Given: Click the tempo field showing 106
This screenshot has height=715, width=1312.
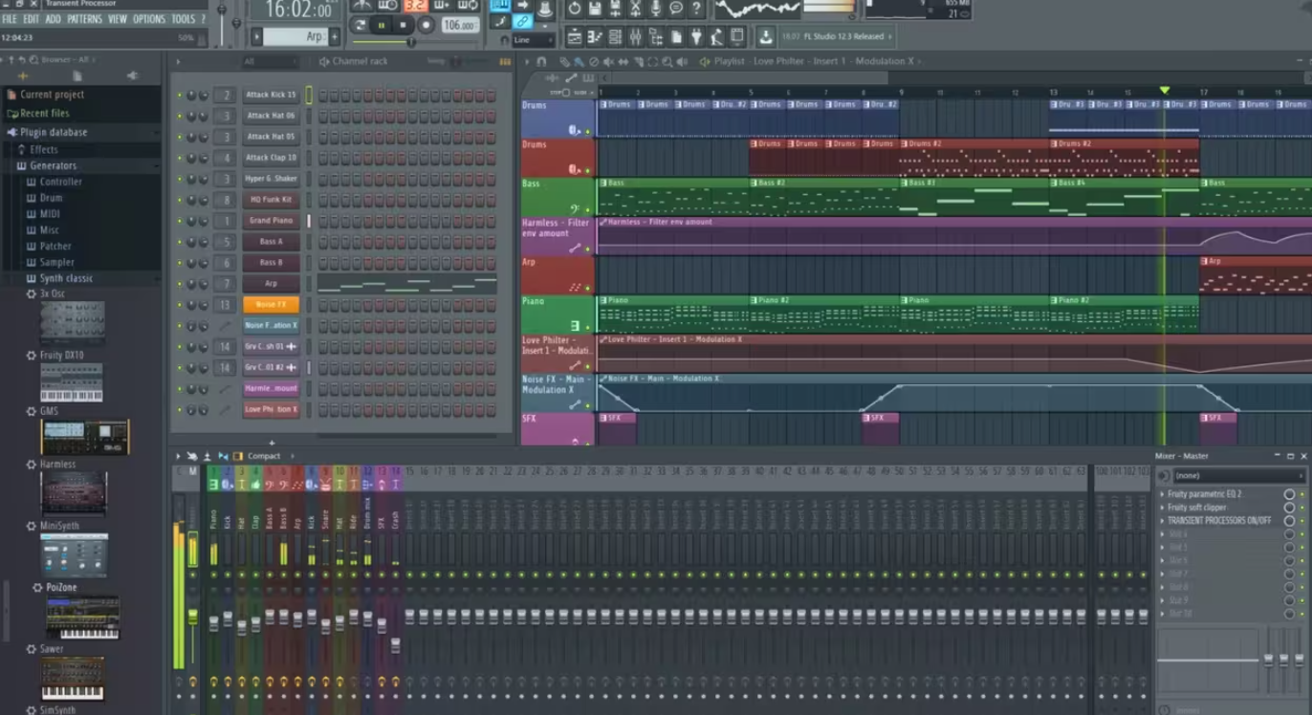Looking at the screenshot, I should (459, 26).
